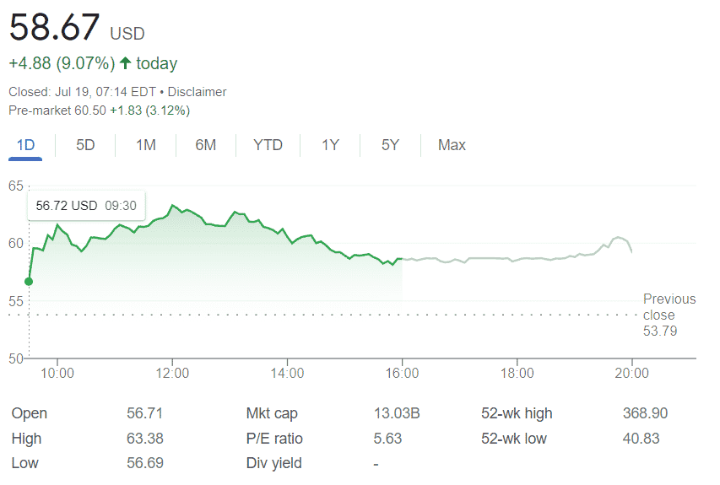720x485 pixels.
Task: Click the 52-wk low value 40.83
Action: pyautogui.click(x=641, y=439)
